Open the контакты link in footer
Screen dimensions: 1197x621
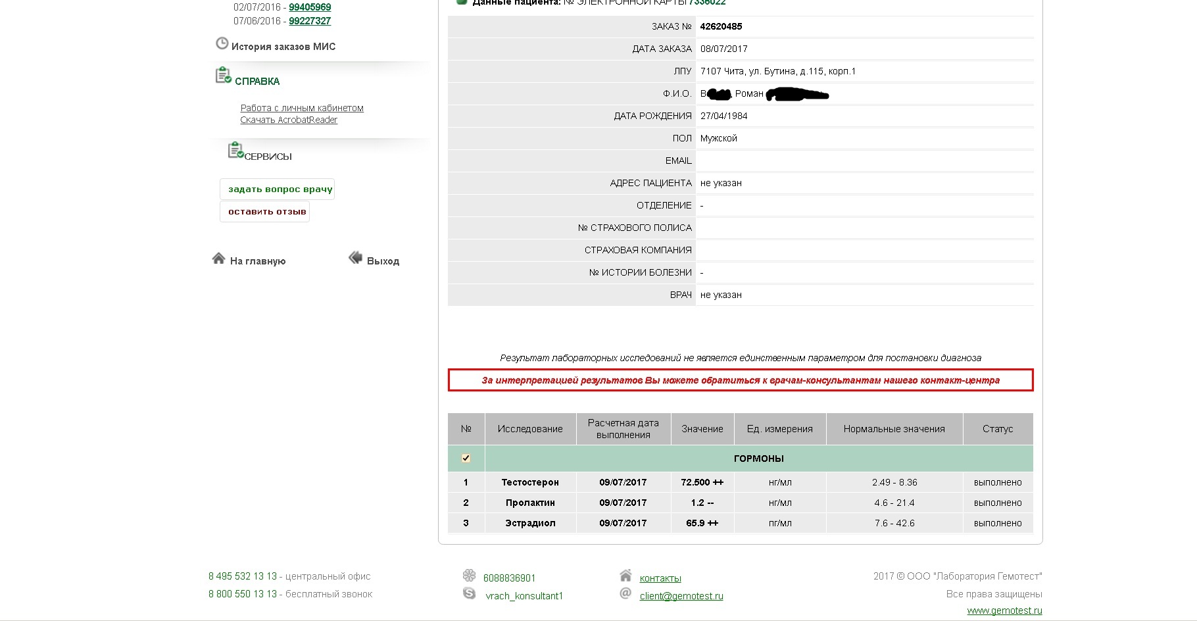point(660,578)
